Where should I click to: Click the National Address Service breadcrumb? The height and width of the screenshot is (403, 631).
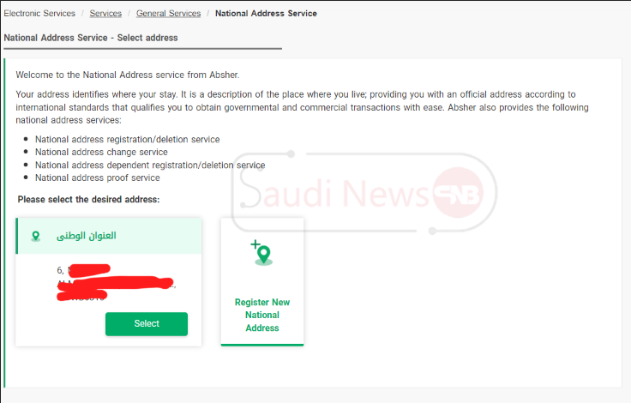[x=266, y=13]
